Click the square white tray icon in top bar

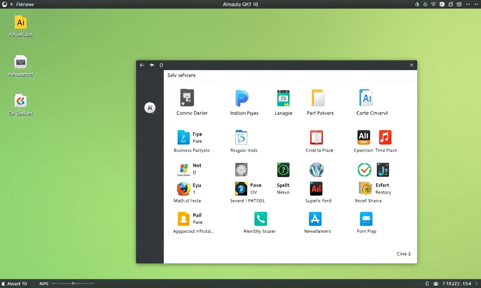pyautogui.click(x=442, y=4)
